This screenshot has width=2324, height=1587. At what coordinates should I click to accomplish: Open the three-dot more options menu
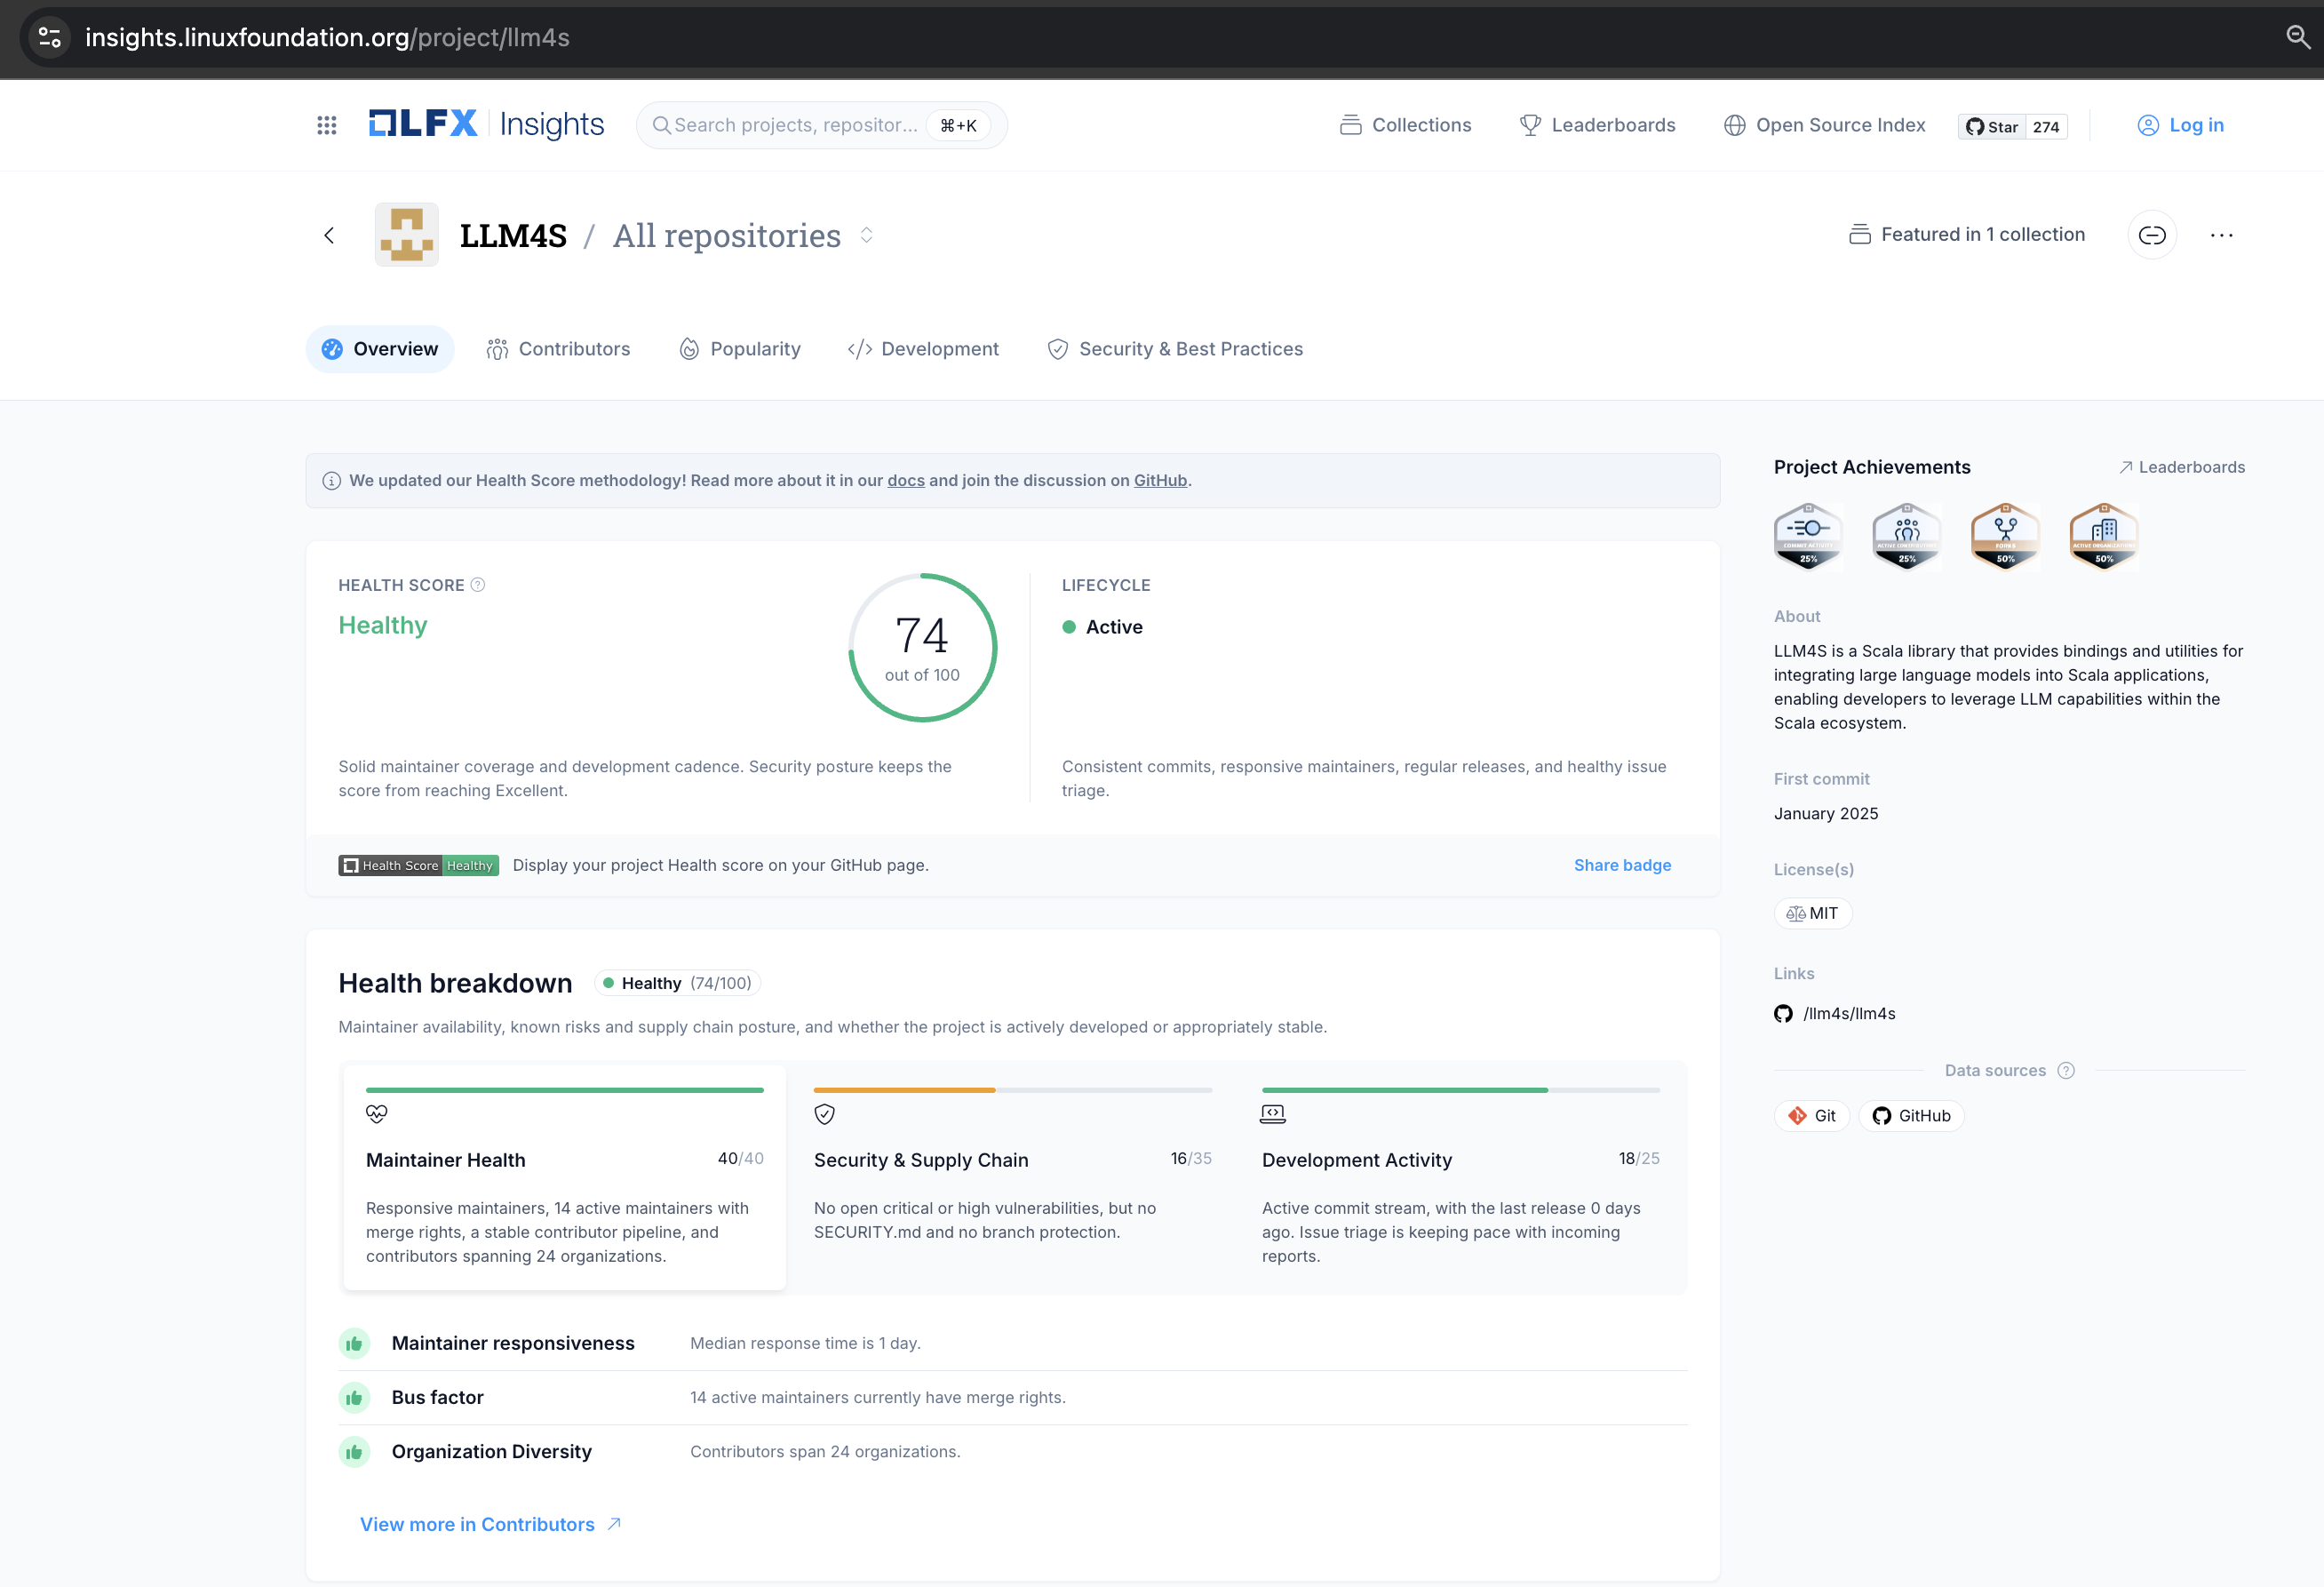coord(2221,235)
